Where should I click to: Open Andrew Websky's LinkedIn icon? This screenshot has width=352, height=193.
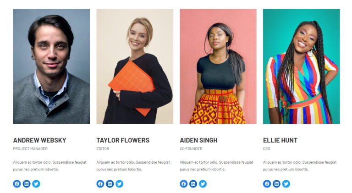click(27, 184)
